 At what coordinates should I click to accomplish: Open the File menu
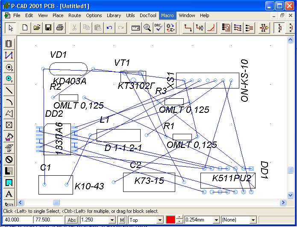tap(17, 15)
